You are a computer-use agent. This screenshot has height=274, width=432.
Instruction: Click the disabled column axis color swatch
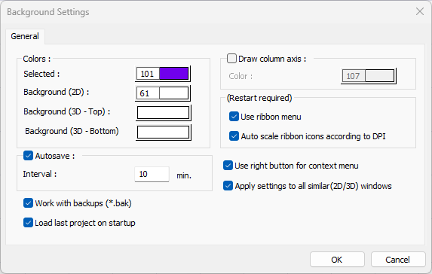pos(380,76)
